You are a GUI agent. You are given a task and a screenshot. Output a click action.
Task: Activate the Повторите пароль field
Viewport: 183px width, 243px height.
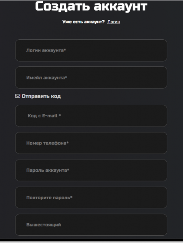pyautogui.click(x=91, y=198)
